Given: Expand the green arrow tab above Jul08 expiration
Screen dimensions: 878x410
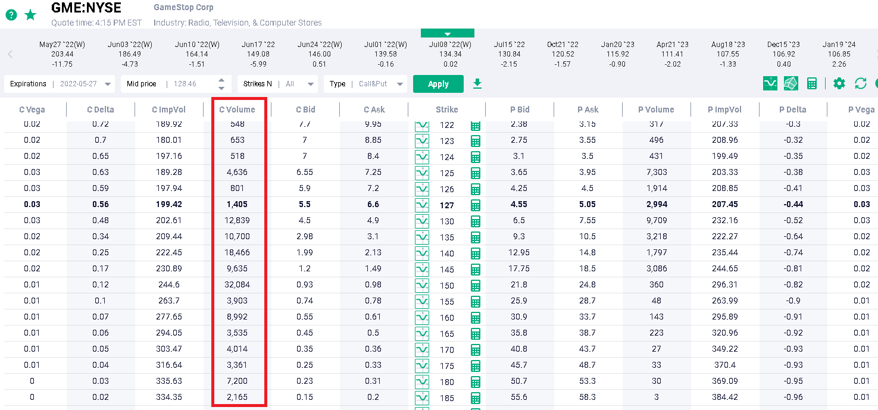Looking at the screenshot, I should 448,33.
